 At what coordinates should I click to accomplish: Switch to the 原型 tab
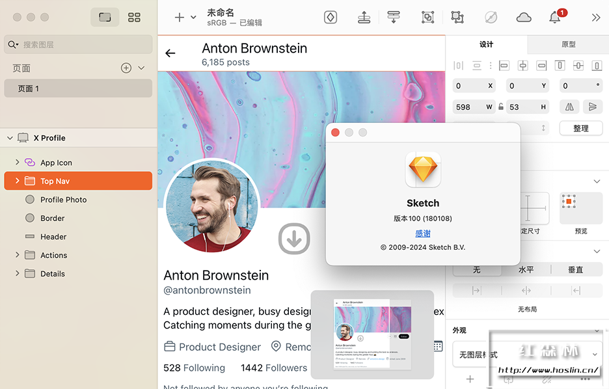(x=568, y=44)
